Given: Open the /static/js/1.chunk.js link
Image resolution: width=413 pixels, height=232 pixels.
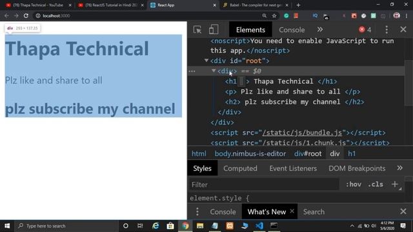Looking at the screenshot, I should click(304, 142).
